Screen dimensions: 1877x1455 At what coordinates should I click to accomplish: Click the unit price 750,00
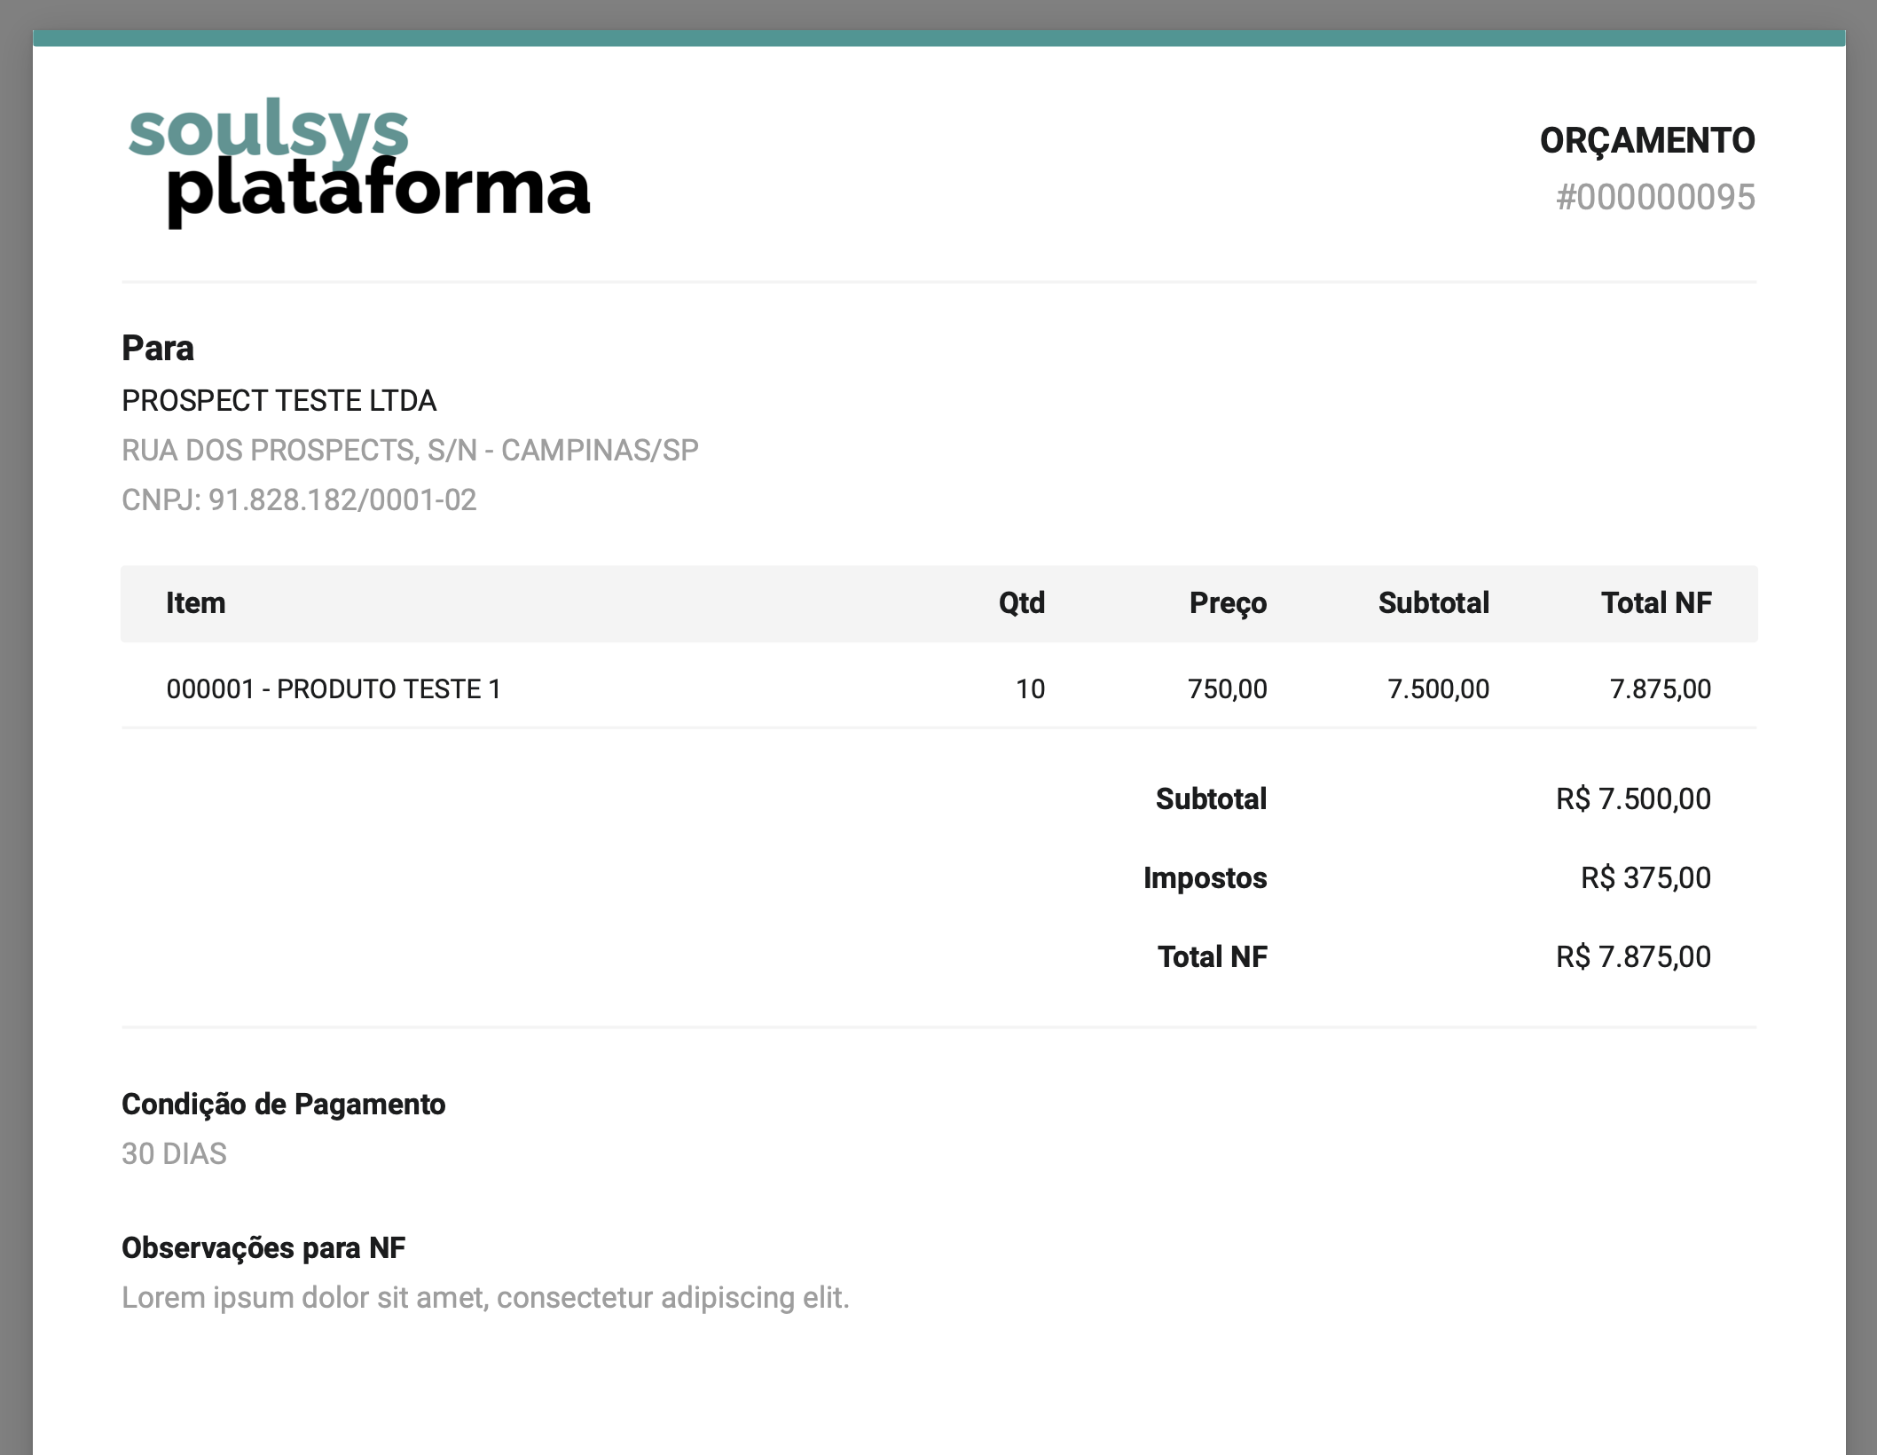(x=1227, y=689)
